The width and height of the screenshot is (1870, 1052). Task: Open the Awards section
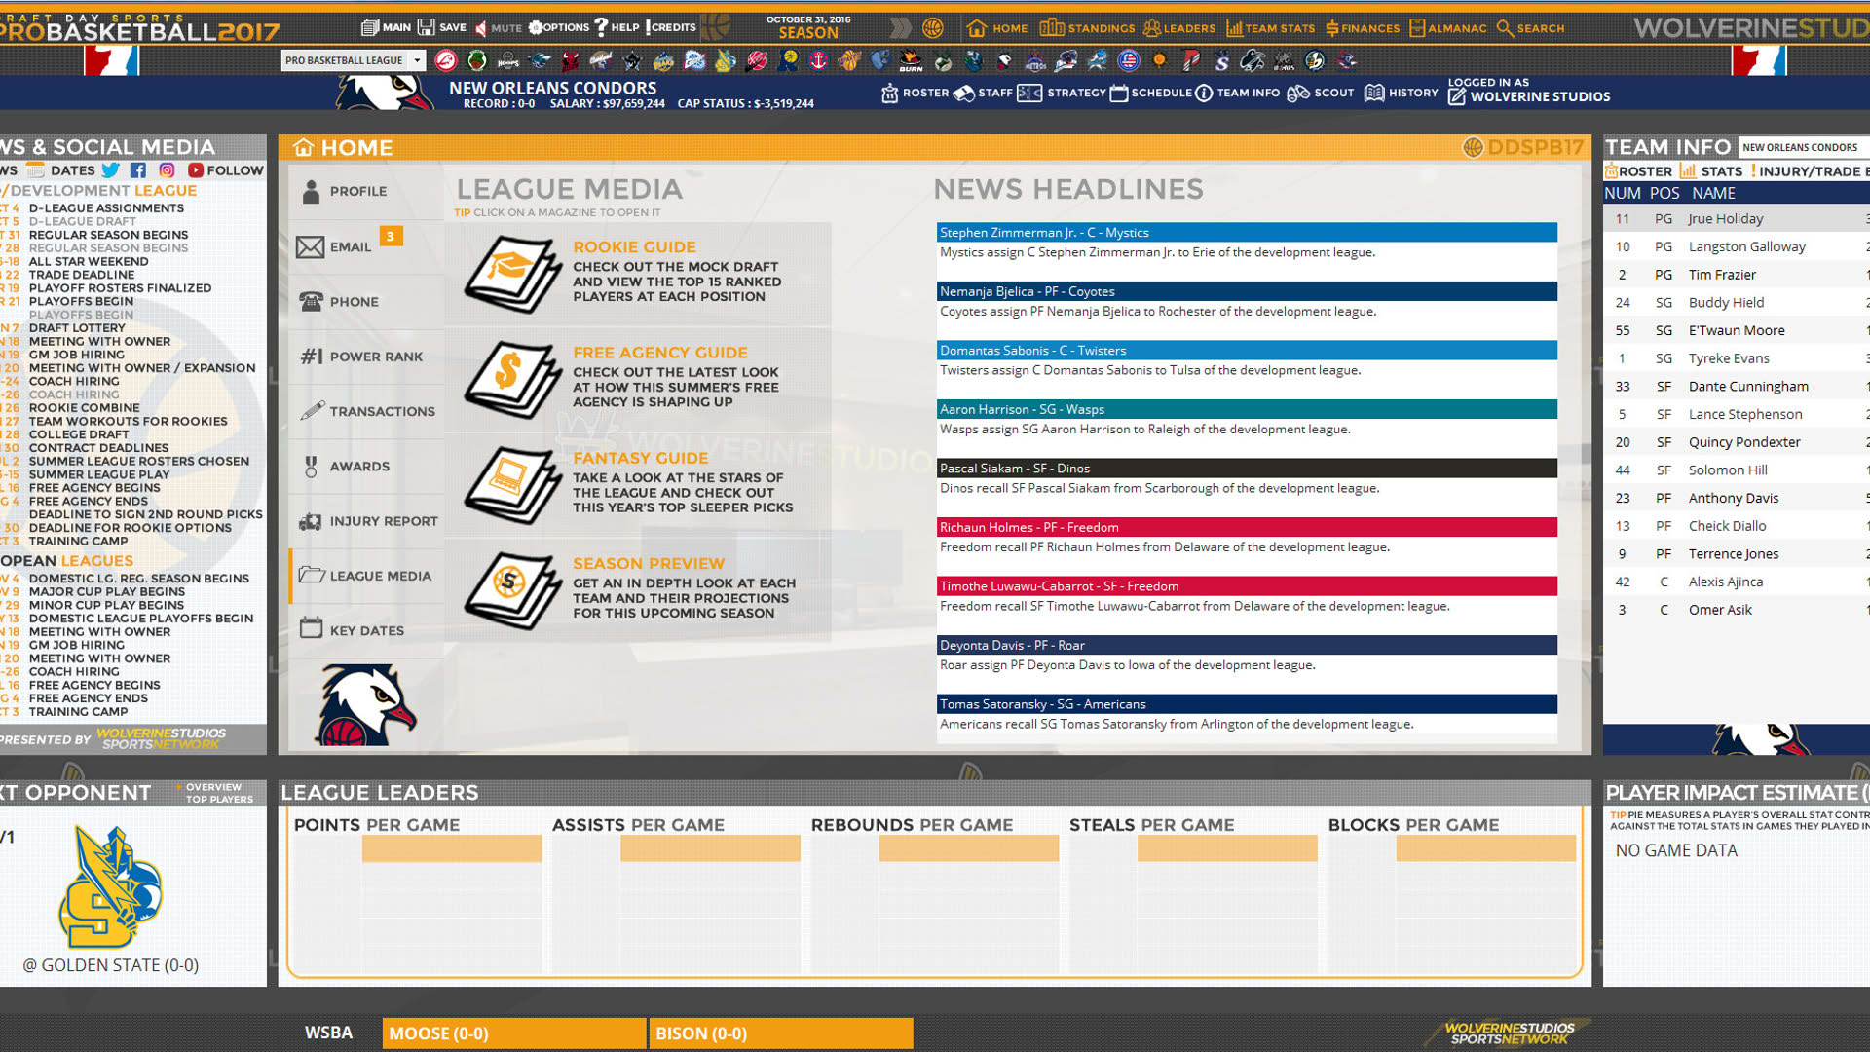(x=366, y=467)
